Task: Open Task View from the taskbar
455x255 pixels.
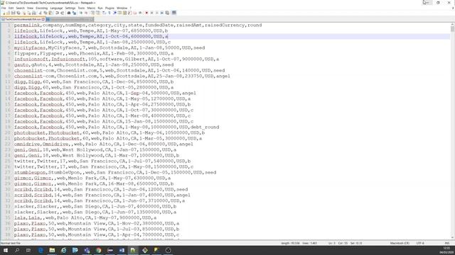Action: tap(28, 250)
